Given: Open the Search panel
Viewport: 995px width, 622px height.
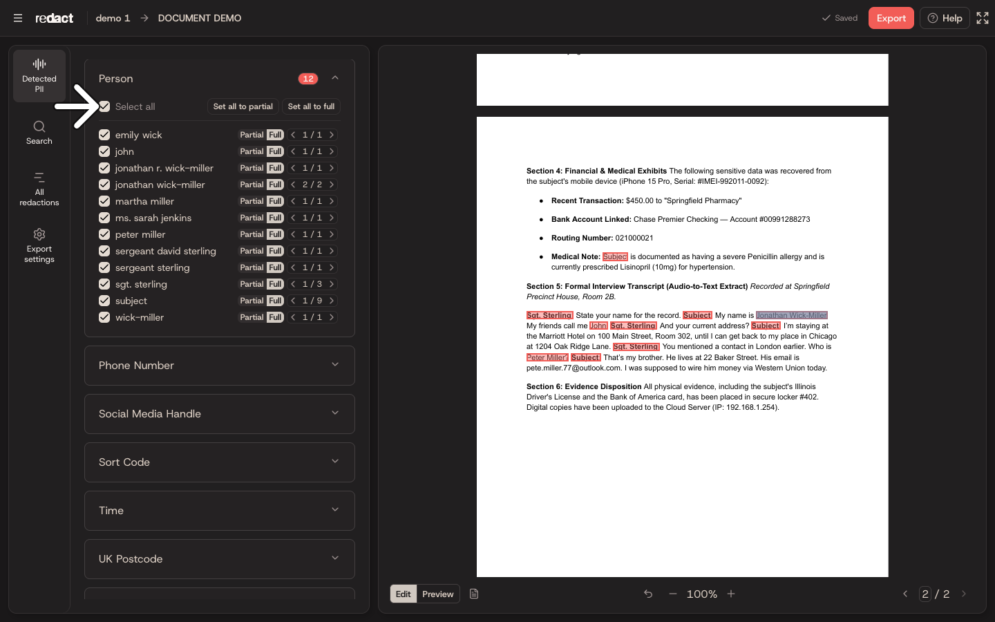Looking at the screenshot, I should click(x=39, y=132).
